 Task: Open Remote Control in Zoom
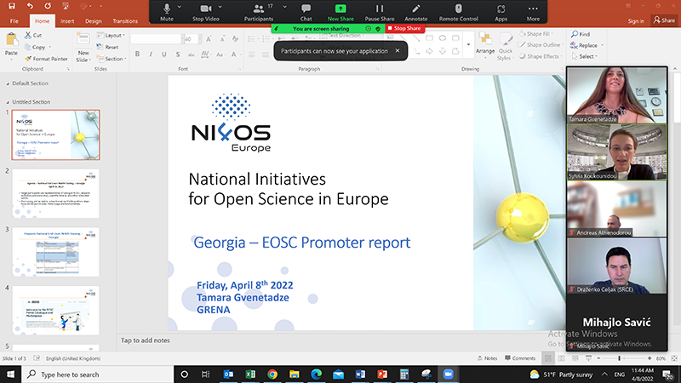pyautogui.click(x=458, y=12)
